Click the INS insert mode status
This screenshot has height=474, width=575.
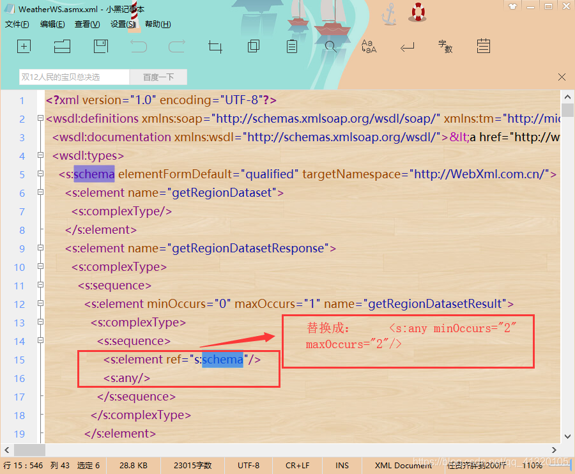coord(342,466)
